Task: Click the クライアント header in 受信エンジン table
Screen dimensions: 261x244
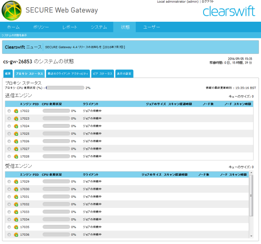Action: point(91,174)
